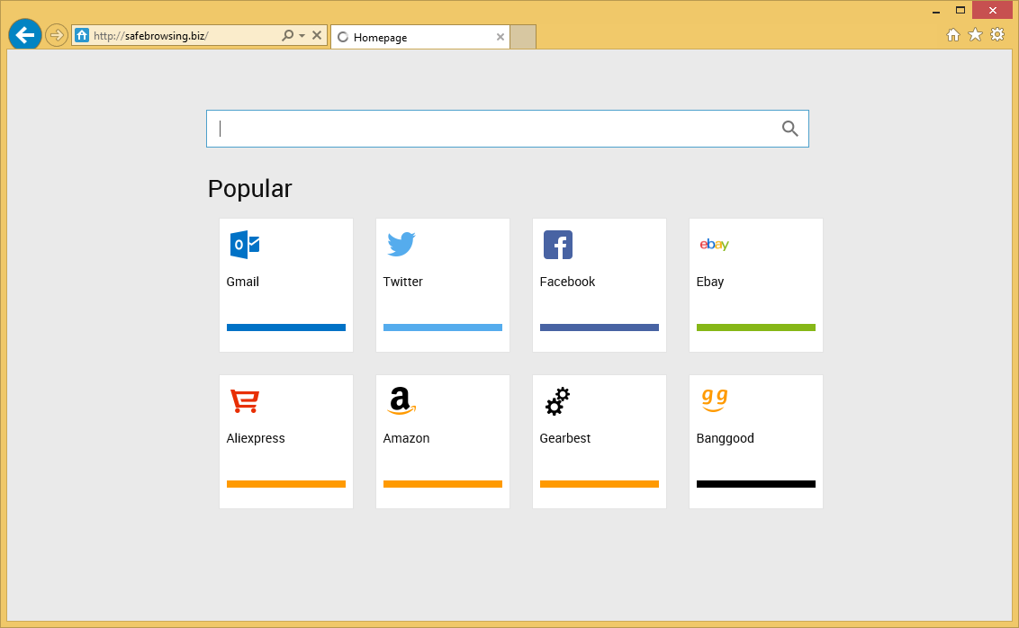Click the Forward arrow button
Screen dimensions: 1019x628
(58, 35)
